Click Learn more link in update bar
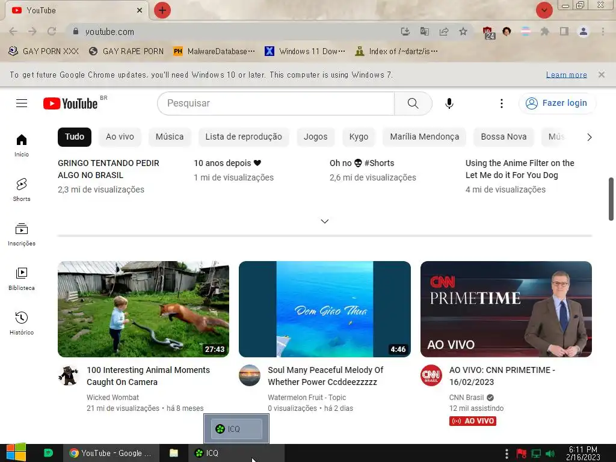The width and height of the screenshot is (616, 462). 566,75
